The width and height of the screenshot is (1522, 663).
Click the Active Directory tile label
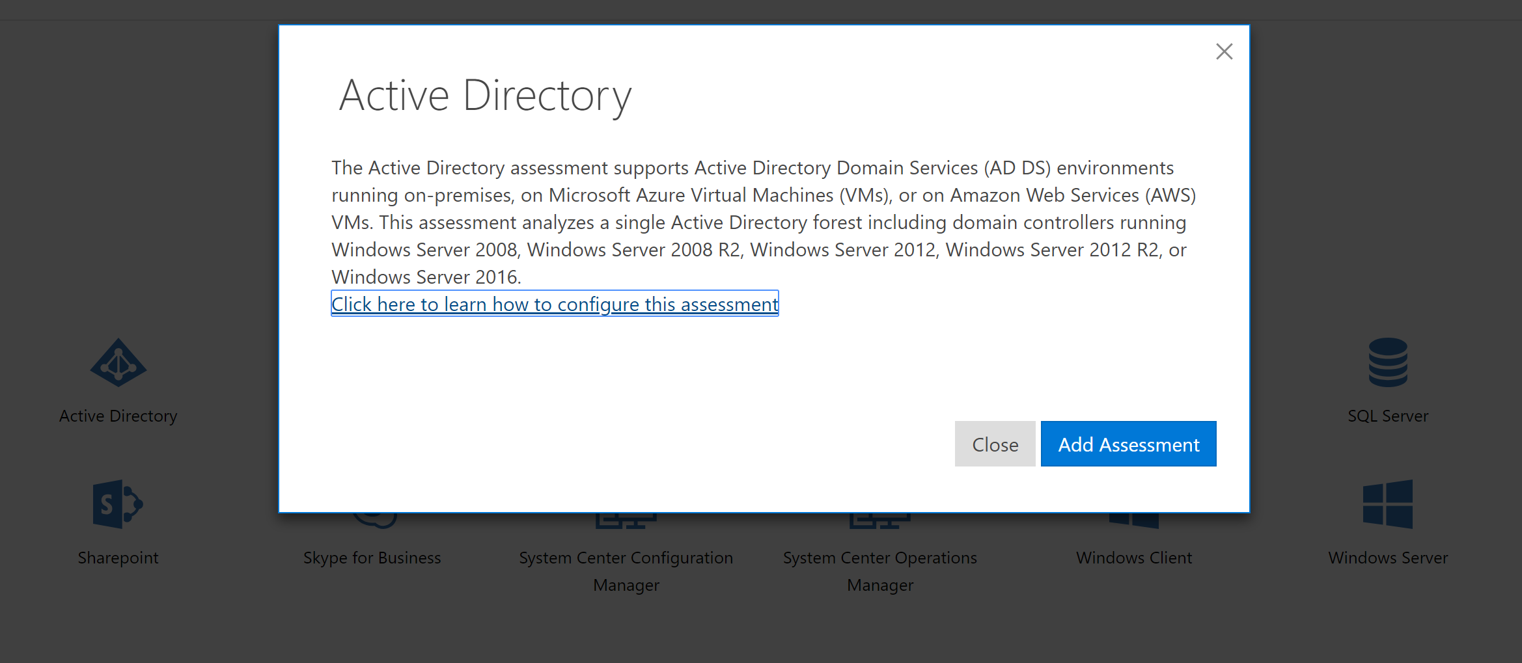pos(118,416)
